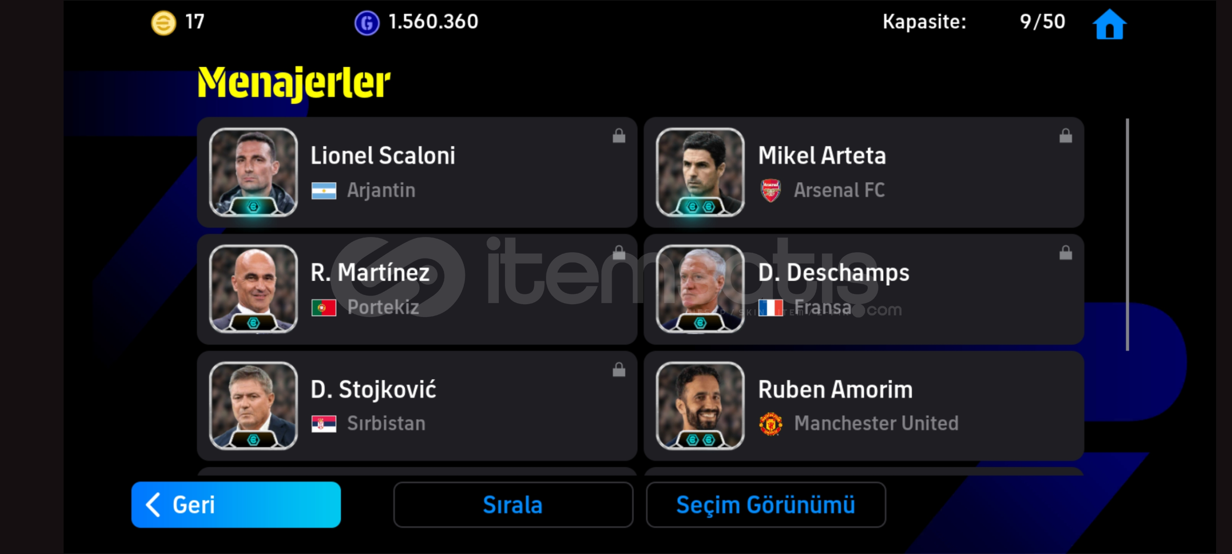The height and width of the screenshot is (554, 1232).
Task: Click the Serbia flag next to Sırbistan
Action: (x=324, y=424)
